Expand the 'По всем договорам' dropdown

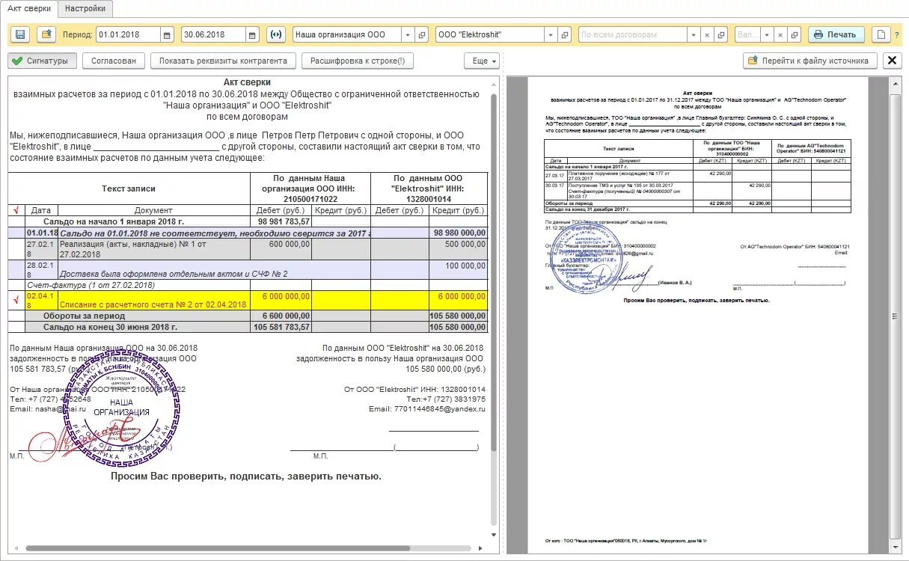[x=694, y=34]
